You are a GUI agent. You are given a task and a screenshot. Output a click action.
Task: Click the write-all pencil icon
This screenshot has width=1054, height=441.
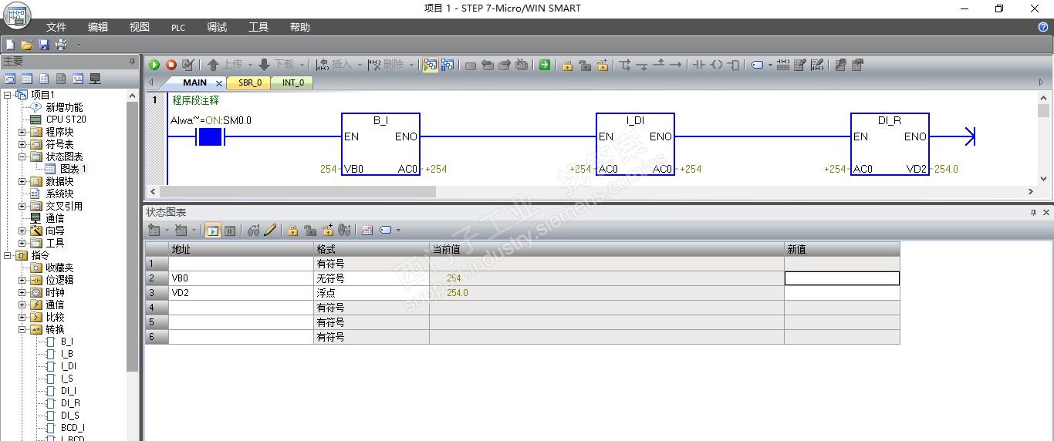[270, 230]
